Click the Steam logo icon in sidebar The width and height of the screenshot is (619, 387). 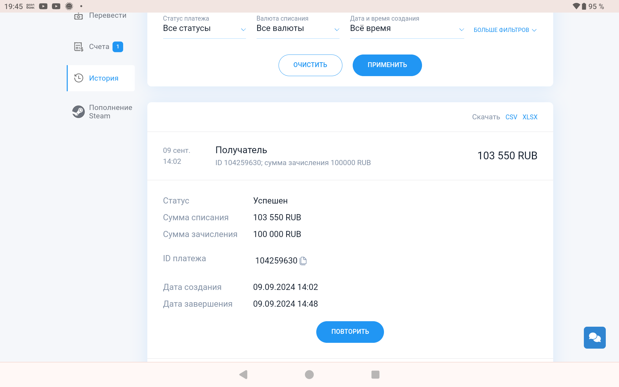(x=78, y=112)
